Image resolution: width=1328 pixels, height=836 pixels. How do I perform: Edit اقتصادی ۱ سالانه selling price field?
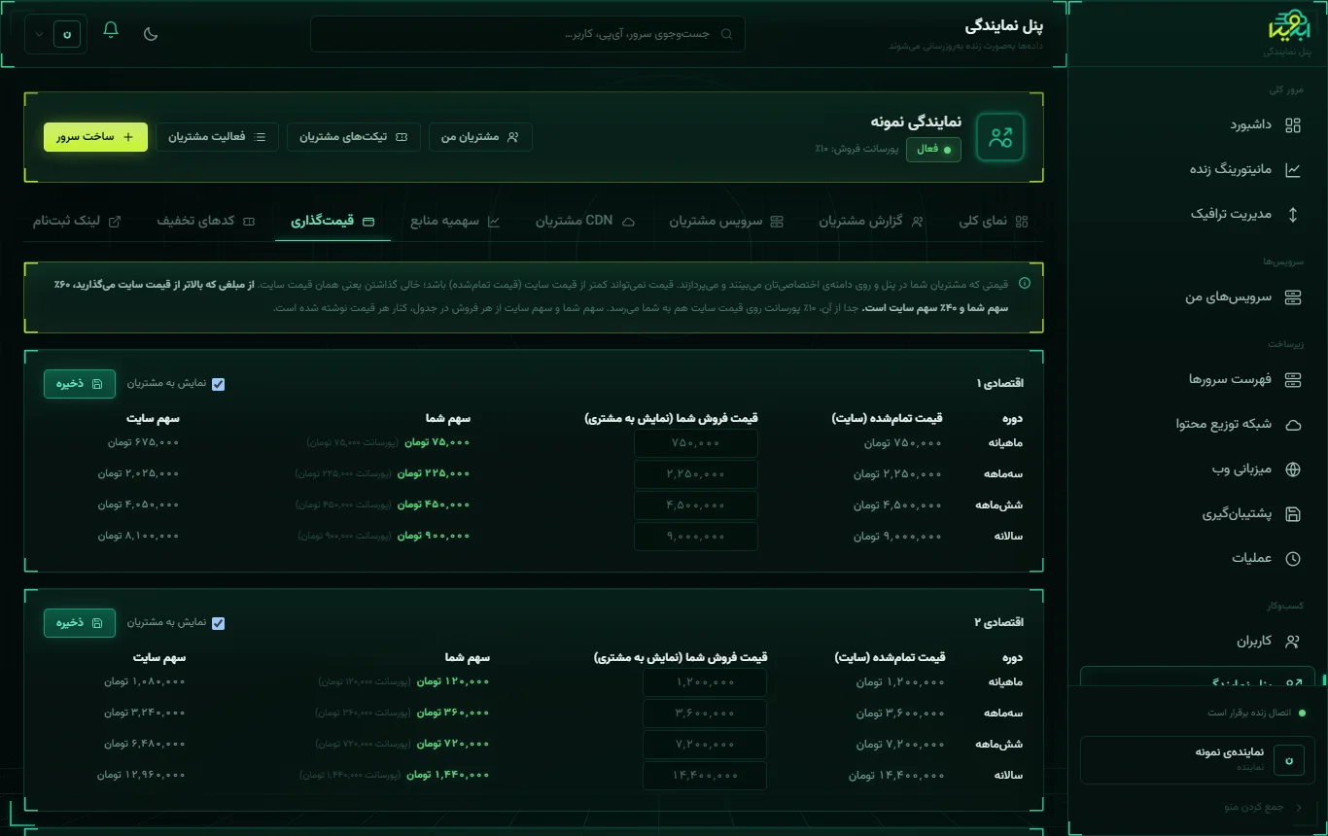[696, 537]
